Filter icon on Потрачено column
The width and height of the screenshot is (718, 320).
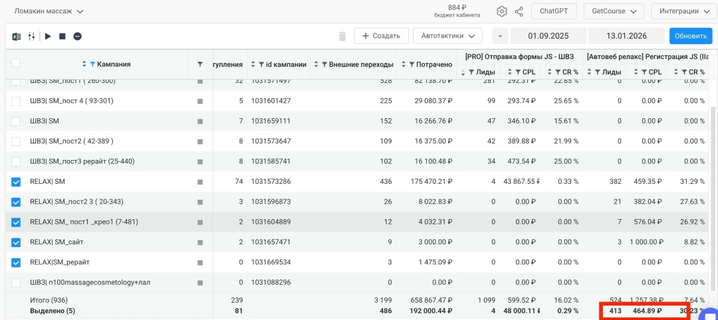click(x=412, y=64)
